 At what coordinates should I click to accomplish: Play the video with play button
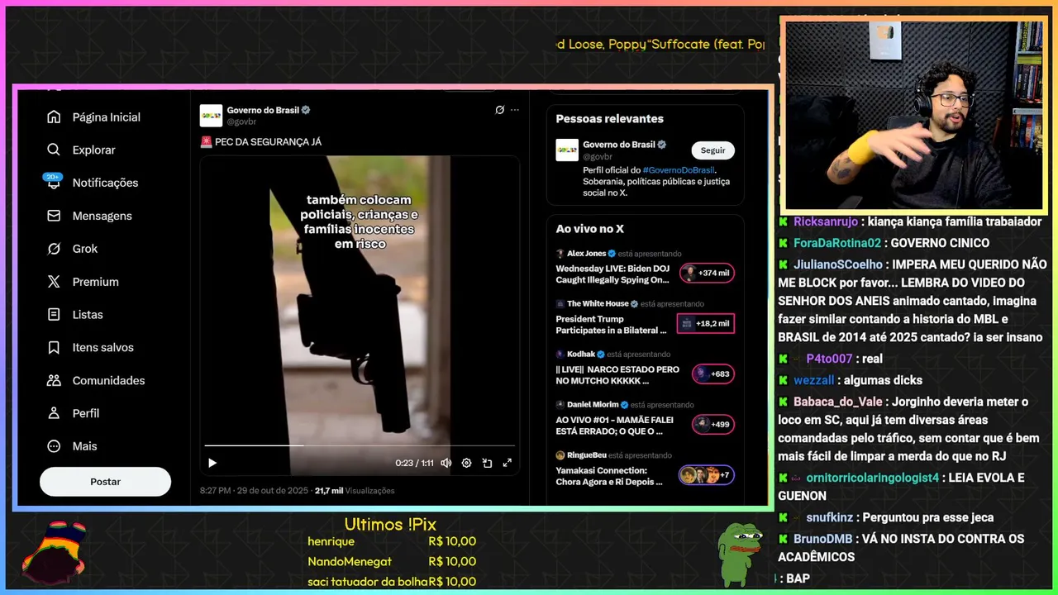(x=212, y=463)
